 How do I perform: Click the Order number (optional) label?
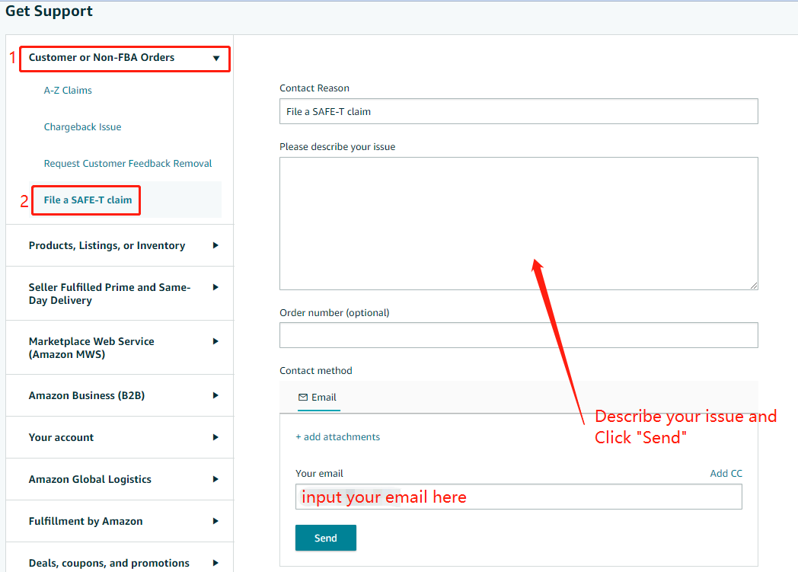334,312
